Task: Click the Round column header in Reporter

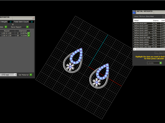Action: pos(7,31)
